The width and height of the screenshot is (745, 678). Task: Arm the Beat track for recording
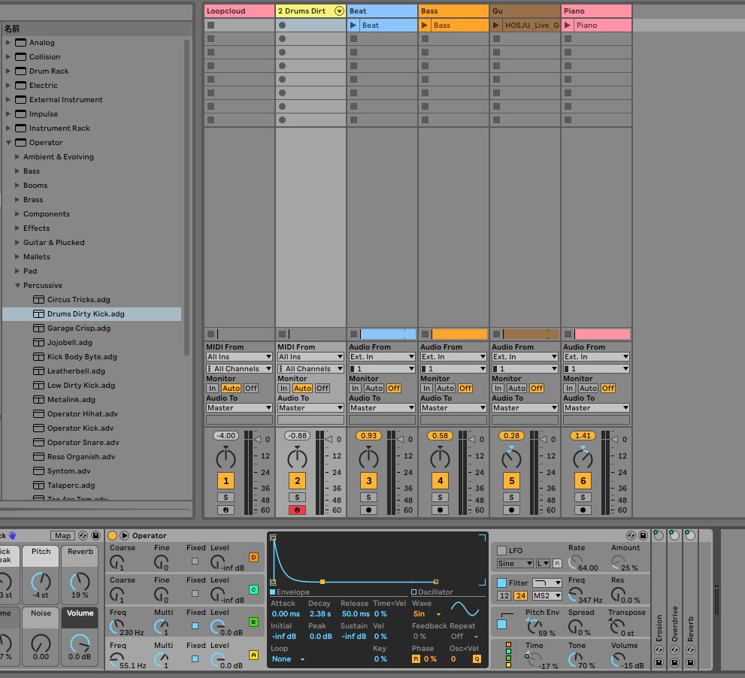[368, 510]
